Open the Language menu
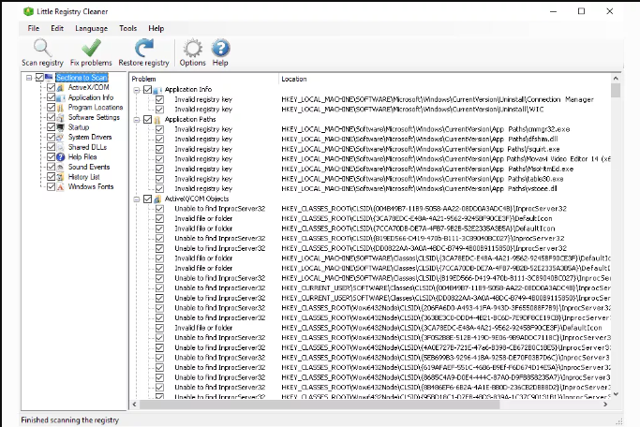 click(92, 28)
